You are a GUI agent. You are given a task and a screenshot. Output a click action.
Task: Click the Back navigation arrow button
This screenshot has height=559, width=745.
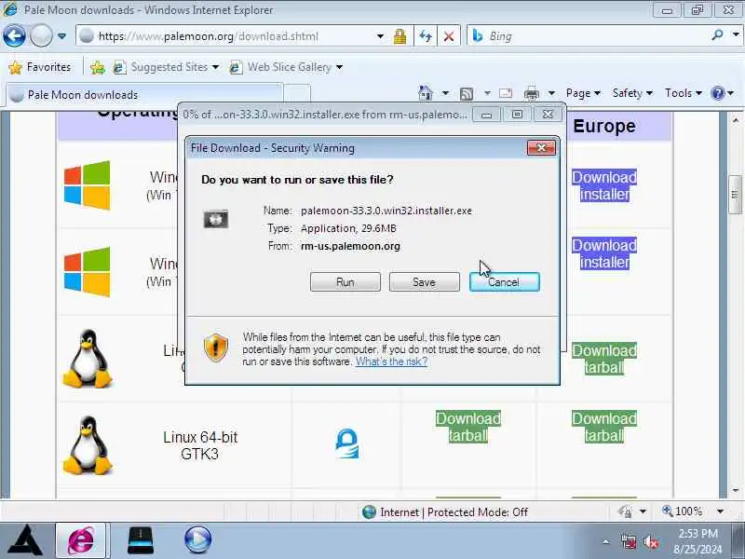[14, 36]
